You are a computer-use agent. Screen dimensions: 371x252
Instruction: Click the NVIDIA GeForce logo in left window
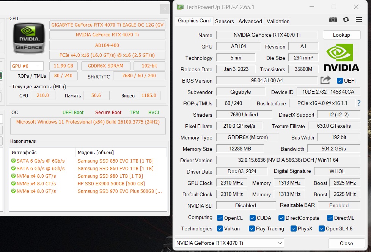point(29,38)
